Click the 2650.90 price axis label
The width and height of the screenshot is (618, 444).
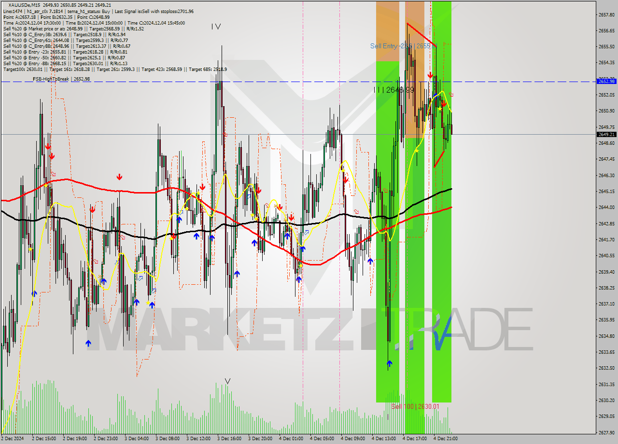tap(606, 111)
